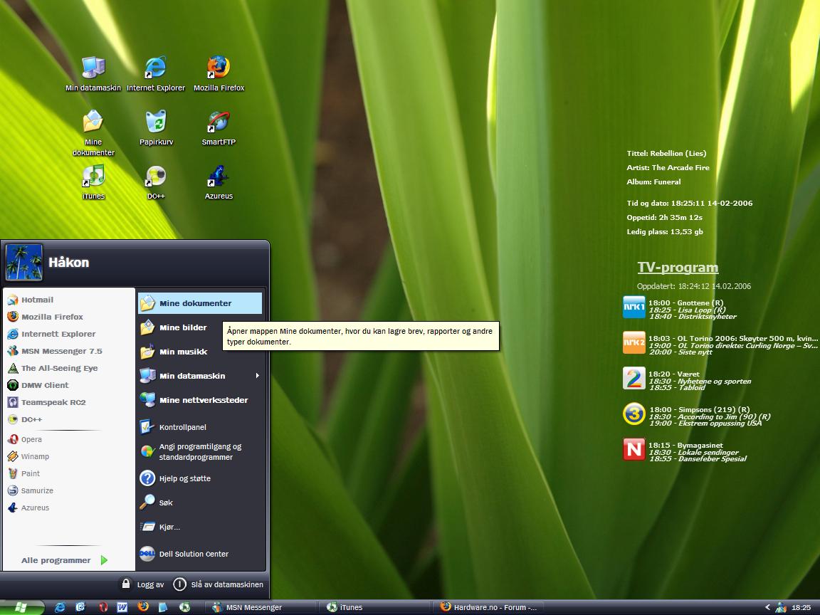Screen dimensions: 820x615
Task: Open the SmartFTP desktop icon
Action: click(x=219, y=122)
